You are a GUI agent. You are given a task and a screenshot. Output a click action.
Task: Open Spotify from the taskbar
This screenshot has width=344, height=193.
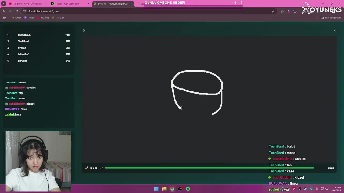188,189
